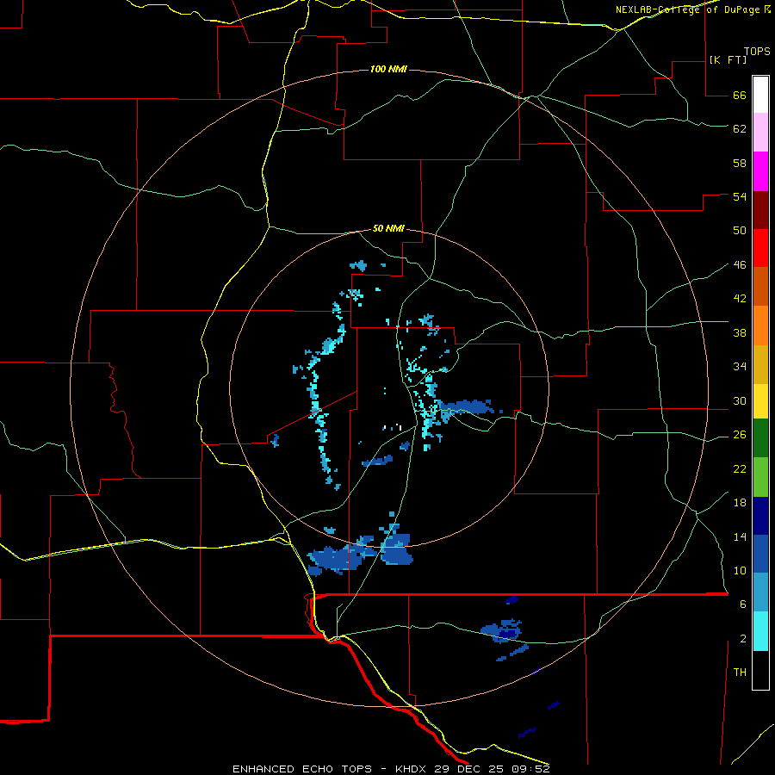The height and width of the screenshot is (775, 775).
Task: Click the legend value 46
Action: tap(740, 264)
